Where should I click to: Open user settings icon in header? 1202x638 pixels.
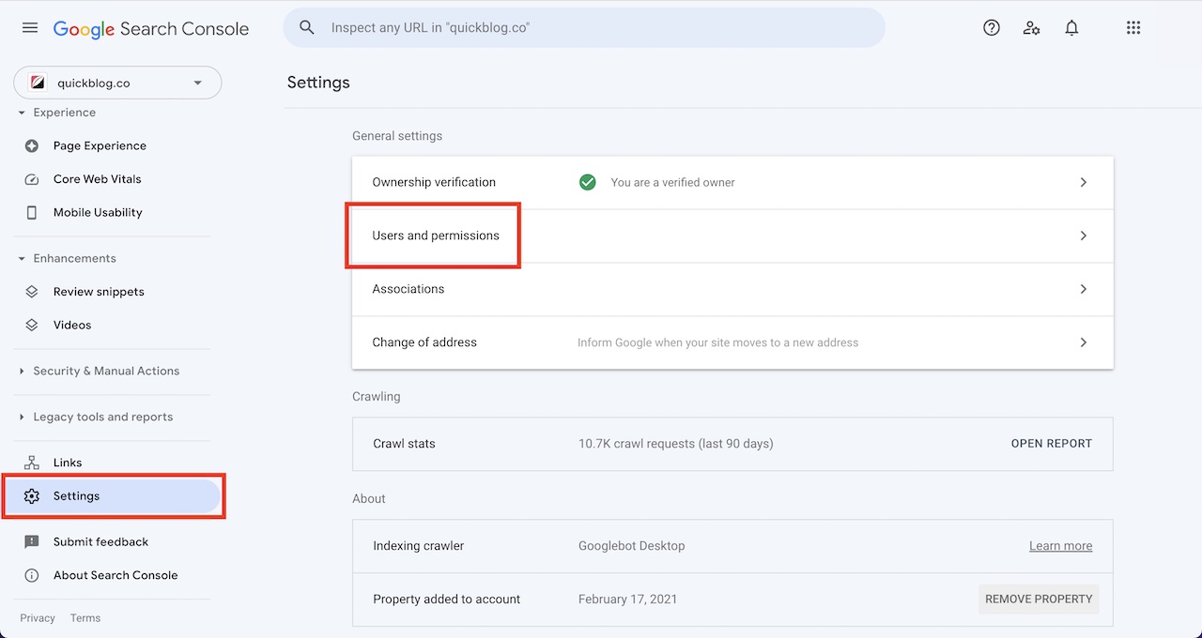click(1032, 28)
